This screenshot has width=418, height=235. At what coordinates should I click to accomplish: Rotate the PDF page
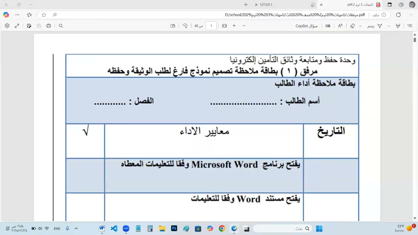[x=185, y=26]
